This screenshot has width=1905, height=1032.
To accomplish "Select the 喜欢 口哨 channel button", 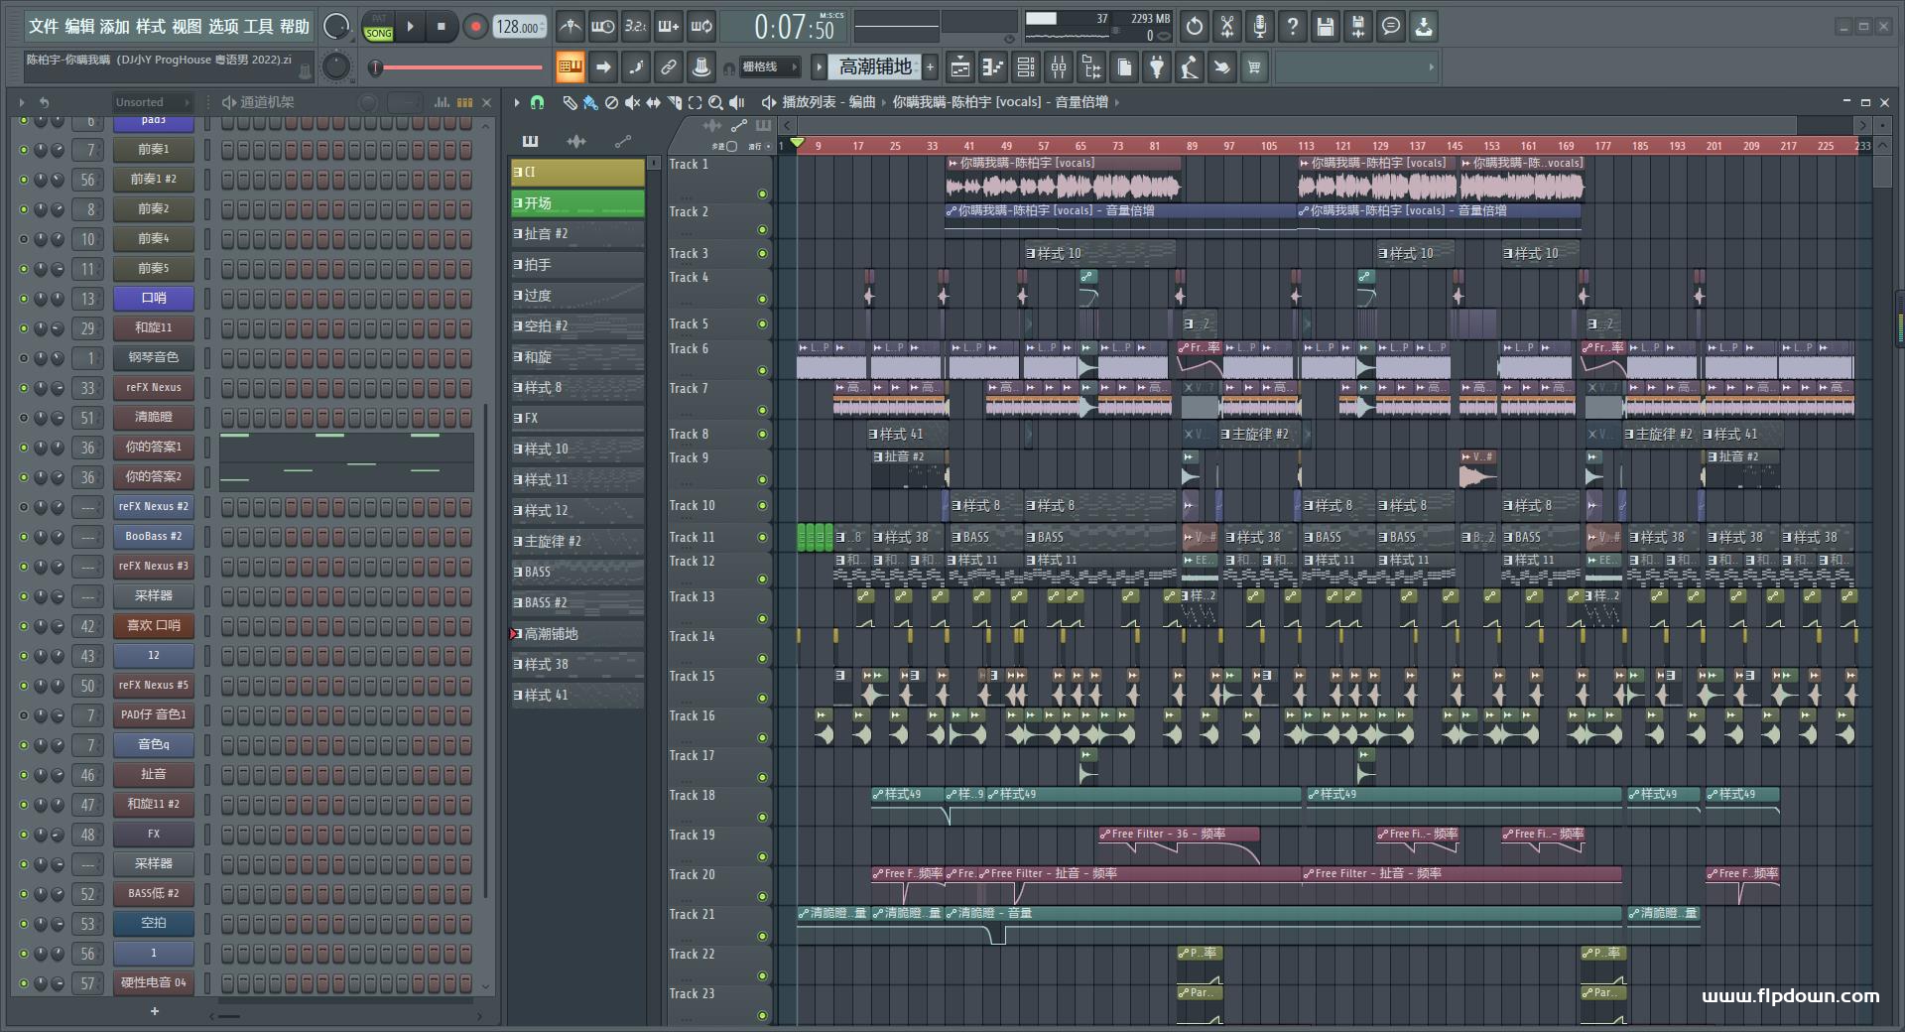I will pos(154,625).
